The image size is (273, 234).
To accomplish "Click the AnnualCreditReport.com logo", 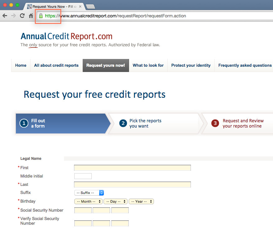I will [x=66, y=36].
